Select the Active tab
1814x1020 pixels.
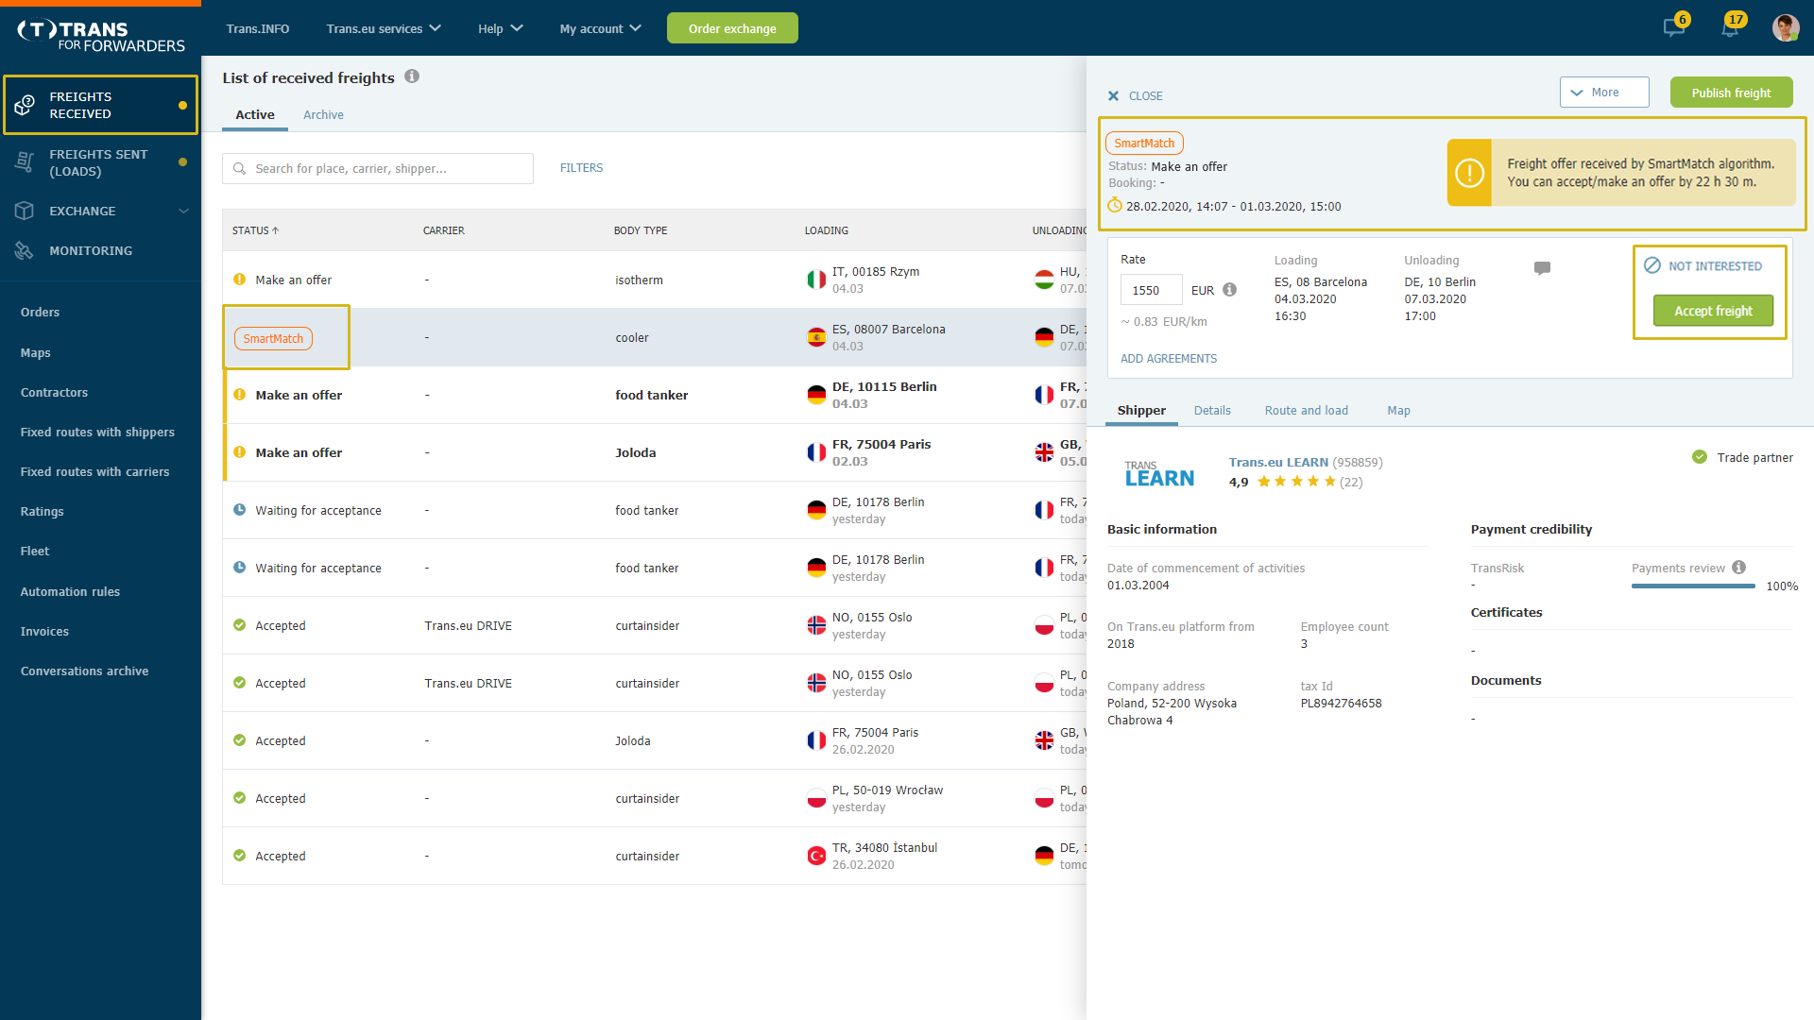pyautogui.click(x=255, y=114)
